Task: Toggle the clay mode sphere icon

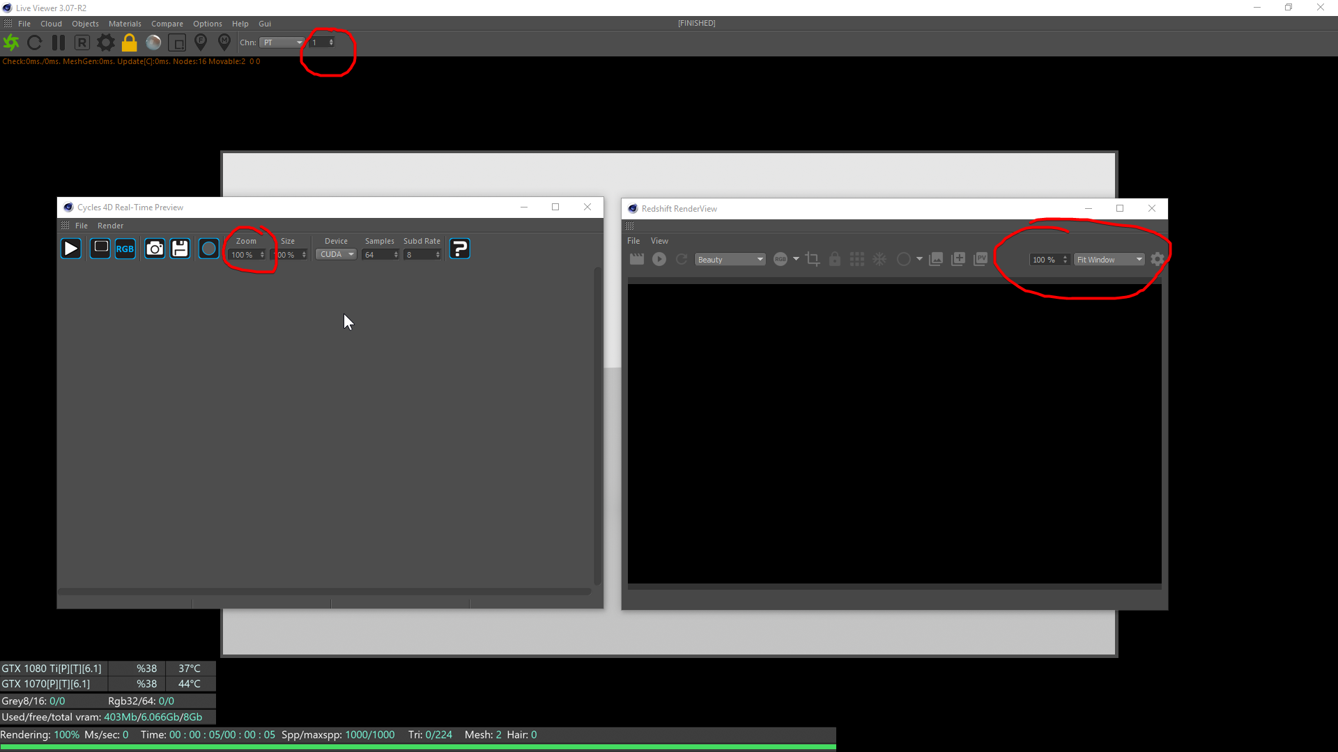Action: (x=153, y=42)
